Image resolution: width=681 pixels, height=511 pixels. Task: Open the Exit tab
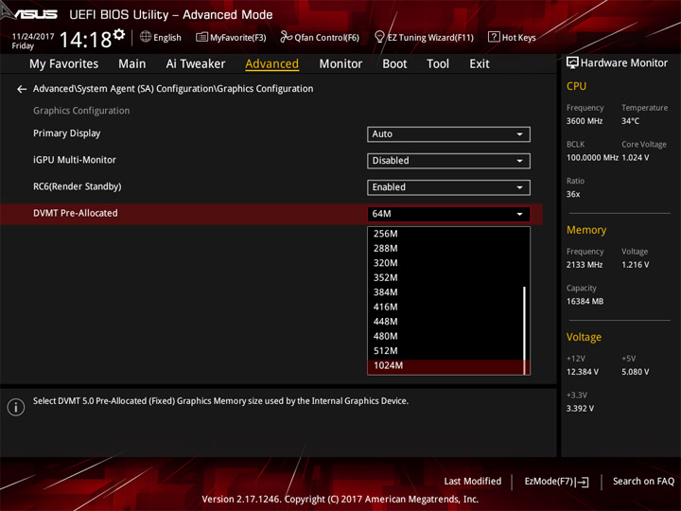click(x=480, y=64)
